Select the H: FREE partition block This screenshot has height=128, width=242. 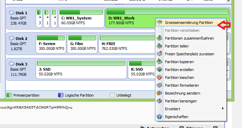tap(127, 44)
